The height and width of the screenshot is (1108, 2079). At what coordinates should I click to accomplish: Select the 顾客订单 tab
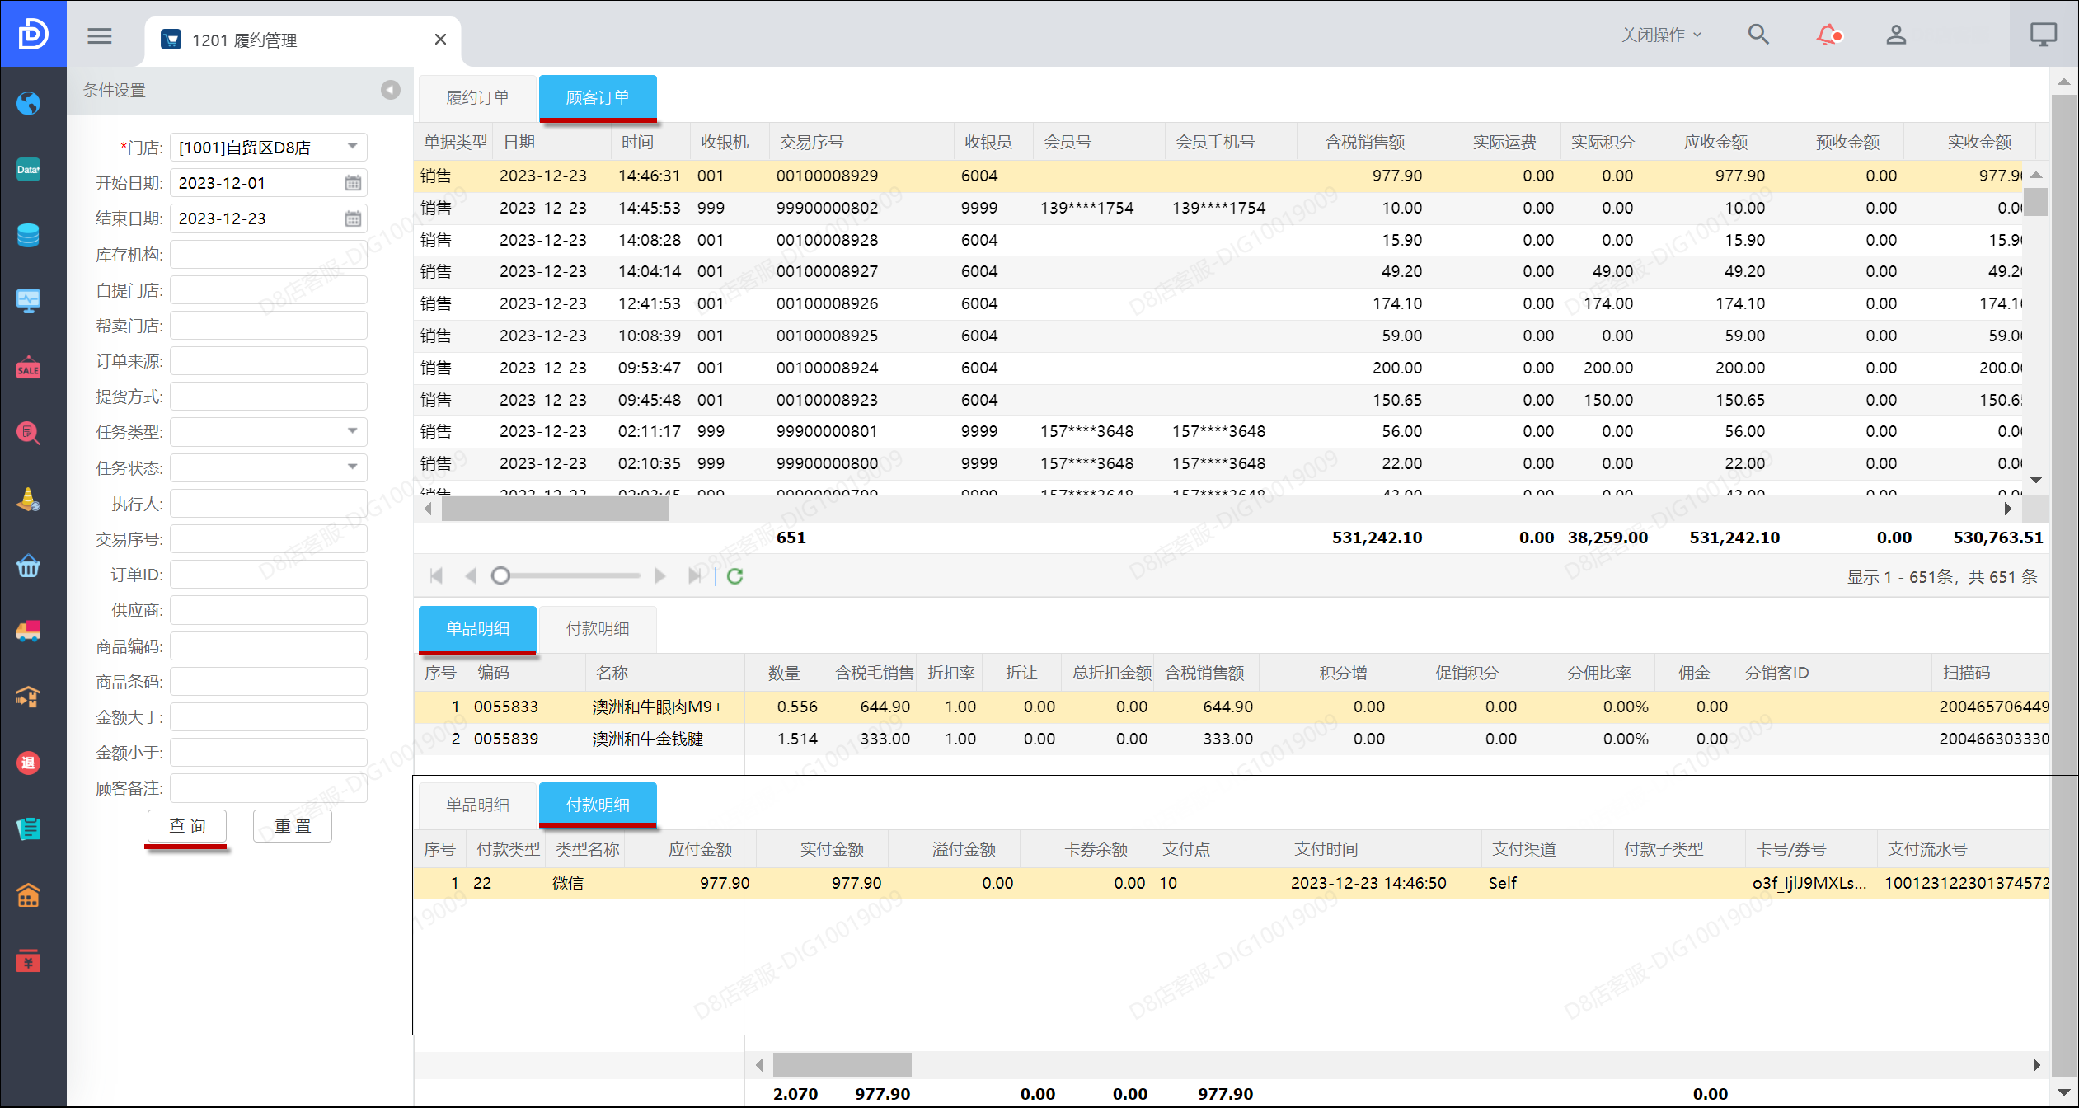point(598,97)
